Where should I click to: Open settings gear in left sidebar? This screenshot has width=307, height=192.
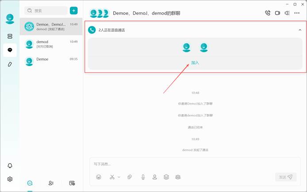pos(10,179)
